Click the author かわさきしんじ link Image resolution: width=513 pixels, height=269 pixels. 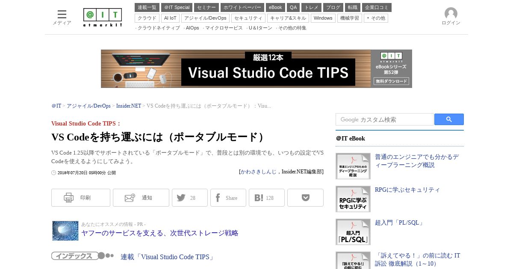[x=258, y=172]
